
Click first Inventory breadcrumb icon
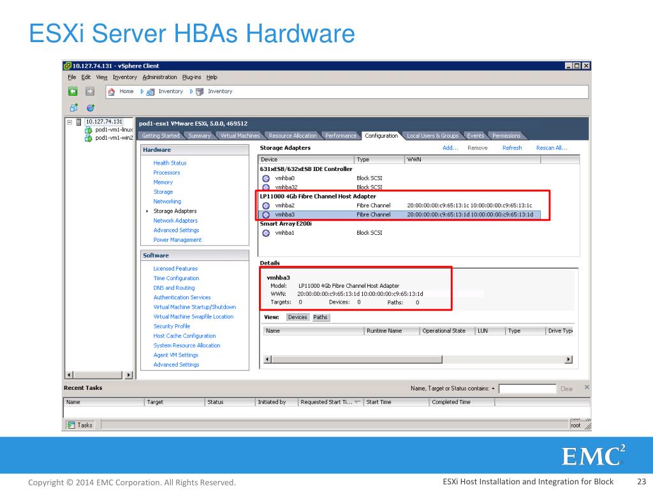[x=150, y=92]
